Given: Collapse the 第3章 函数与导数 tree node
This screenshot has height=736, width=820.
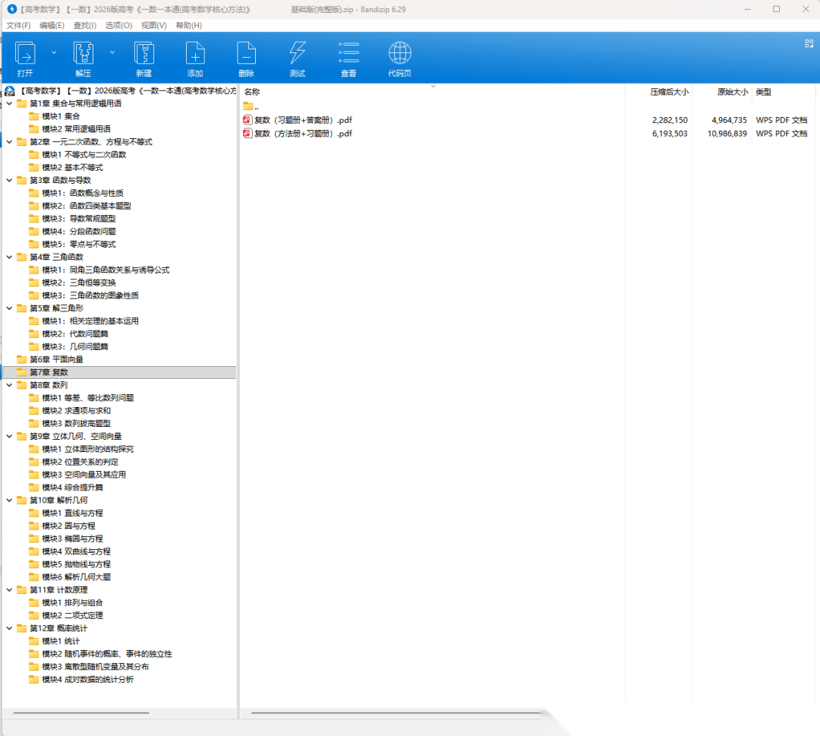Looking at the screenshot, I should (x=9, y=180).
